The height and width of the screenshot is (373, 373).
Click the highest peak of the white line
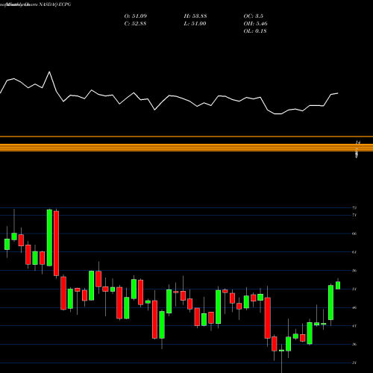pos(49,72)
